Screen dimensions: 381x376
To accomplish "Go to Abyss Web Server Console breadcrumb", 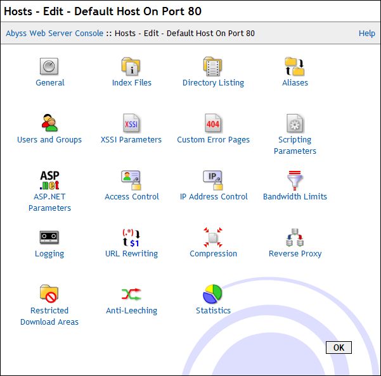I will [55, 34].
